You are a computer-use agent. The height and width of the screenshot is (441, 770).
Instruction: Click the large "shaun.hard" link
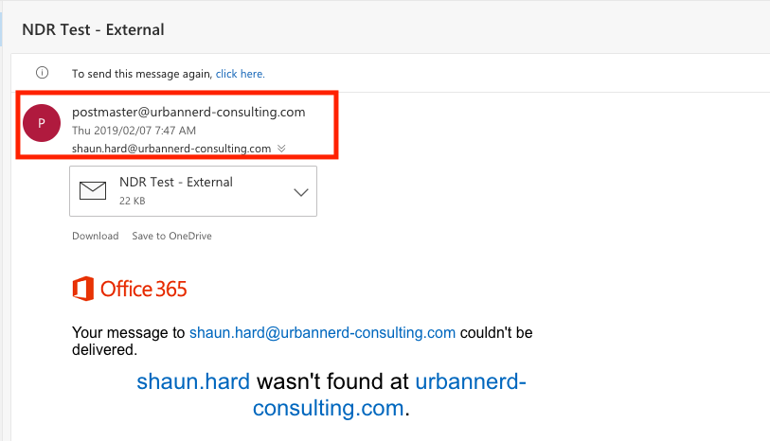click(193, 381)
